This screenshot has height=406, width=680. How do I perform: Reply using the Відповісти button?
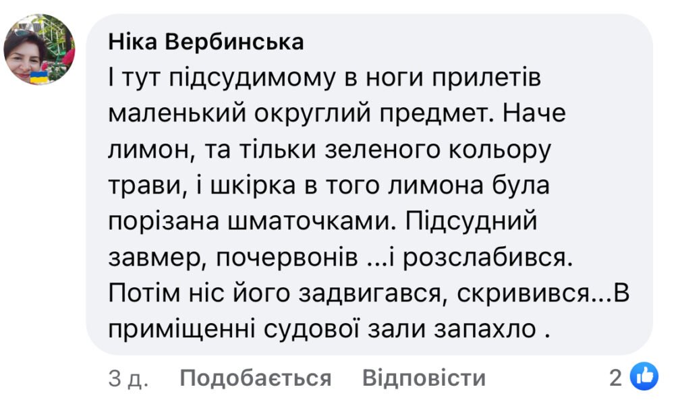pos(424,378)
